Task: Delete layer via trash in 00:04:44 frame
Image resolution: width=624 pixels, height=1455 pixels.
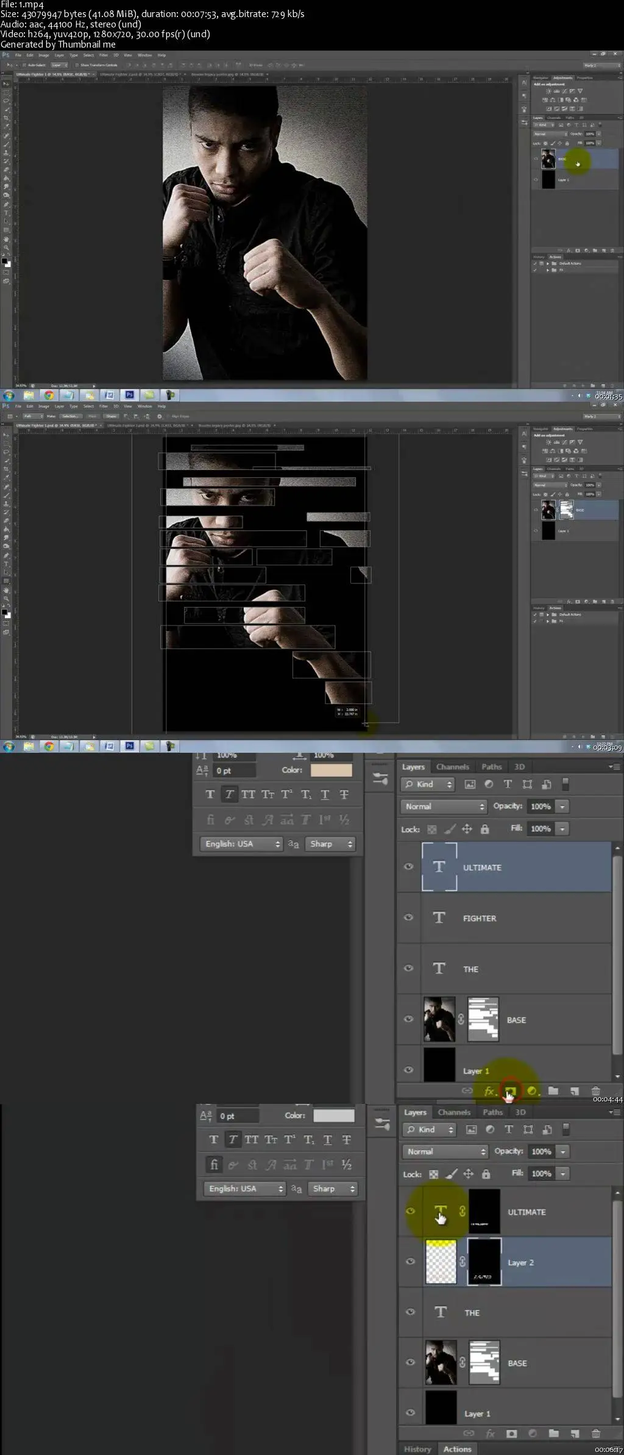Action: 595,1090
